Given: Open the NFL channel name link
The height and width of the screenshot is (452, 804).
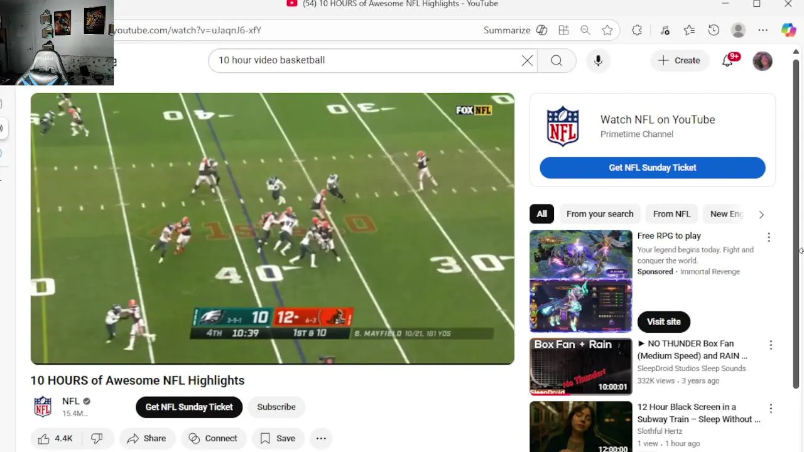Looking at the screenshot, I should pos(70,401).
